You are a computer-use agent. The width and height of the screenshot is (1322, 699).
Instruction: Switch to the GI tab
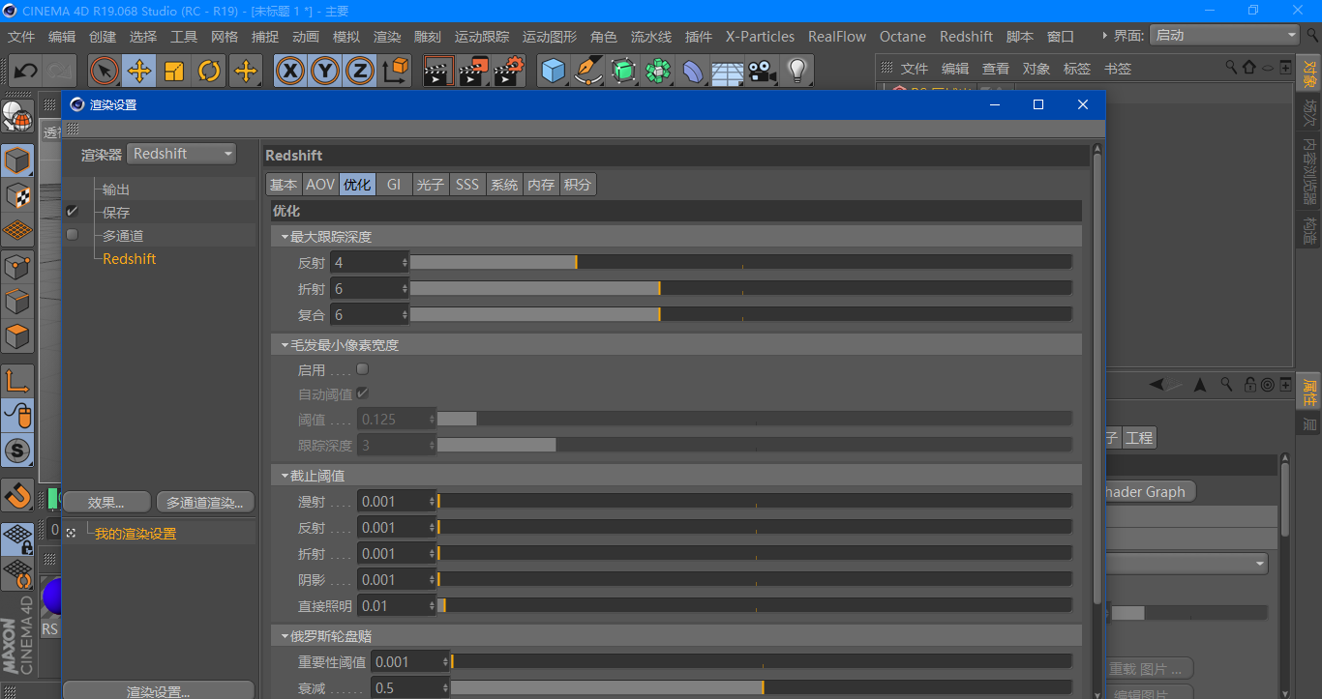tap(394, 185)
